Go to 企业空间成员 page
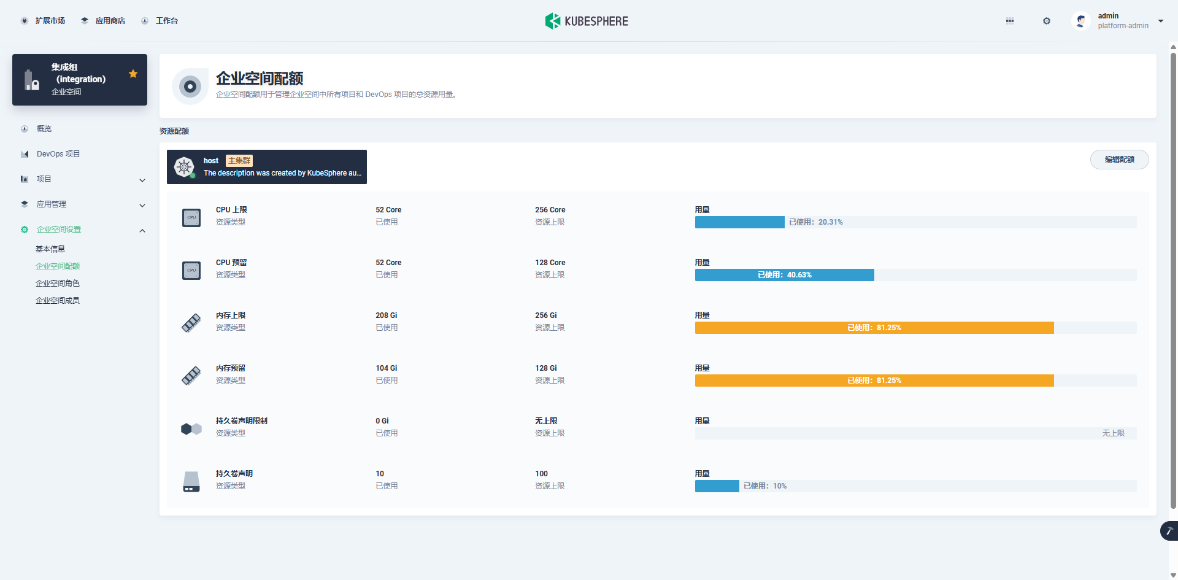The height and width of the screenshot is (580, 1178). pos(58,301)
